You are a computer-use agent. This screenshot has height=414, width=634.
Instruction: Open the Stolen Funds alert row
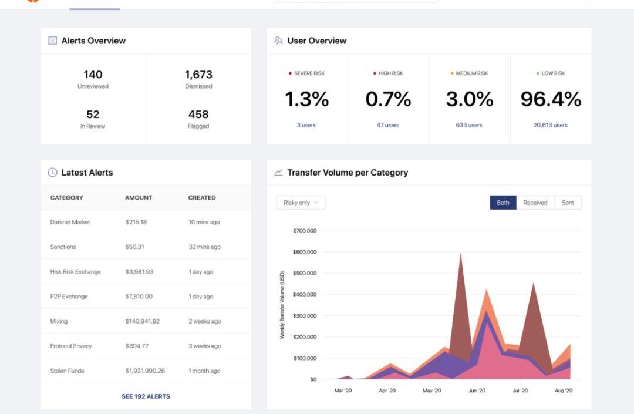point(67,371)
